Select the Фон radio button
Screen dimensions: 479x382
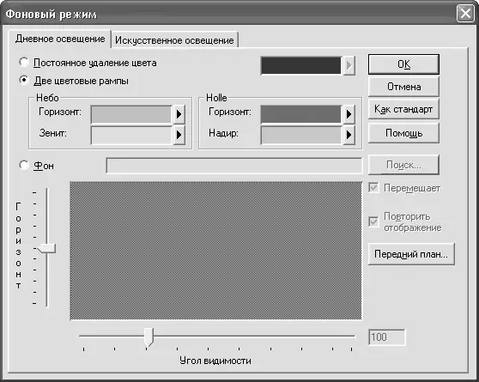[x=24, y=165]
